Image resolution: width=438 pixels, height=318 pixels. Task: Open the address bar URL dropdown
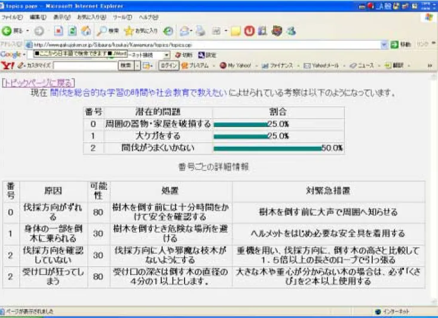pyautogui.click(x=385, y=45)
